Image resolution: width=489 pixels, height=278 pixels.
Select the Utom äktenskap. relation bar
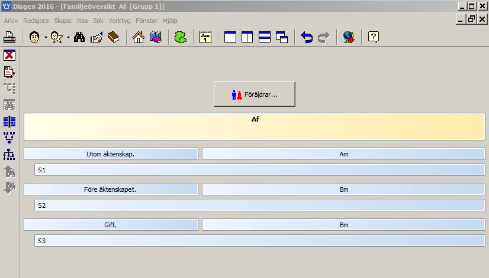pyautogui.click(x=111, y=154)
